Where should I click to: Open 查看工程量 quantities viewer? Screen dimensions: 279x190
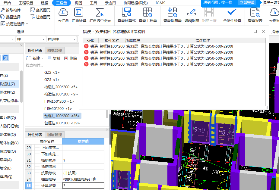pyautogui.click(x=148, y=15)
